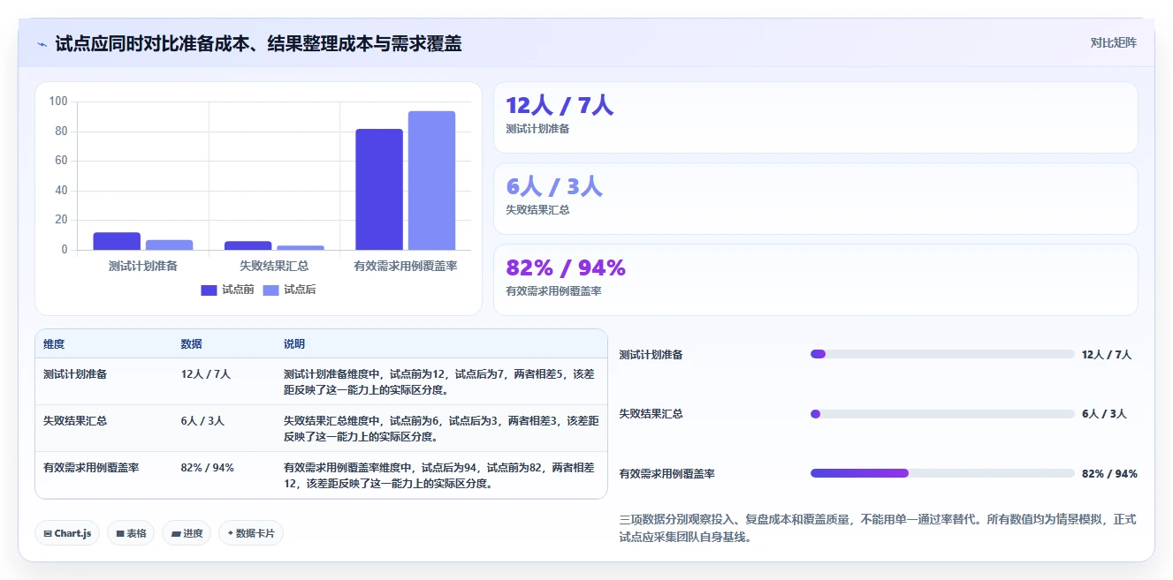Click the 有效需求用例覆盖率 progress bar
Viewport: 1173px width, 580px height.
pyautogui.click(x=942, y=473)
